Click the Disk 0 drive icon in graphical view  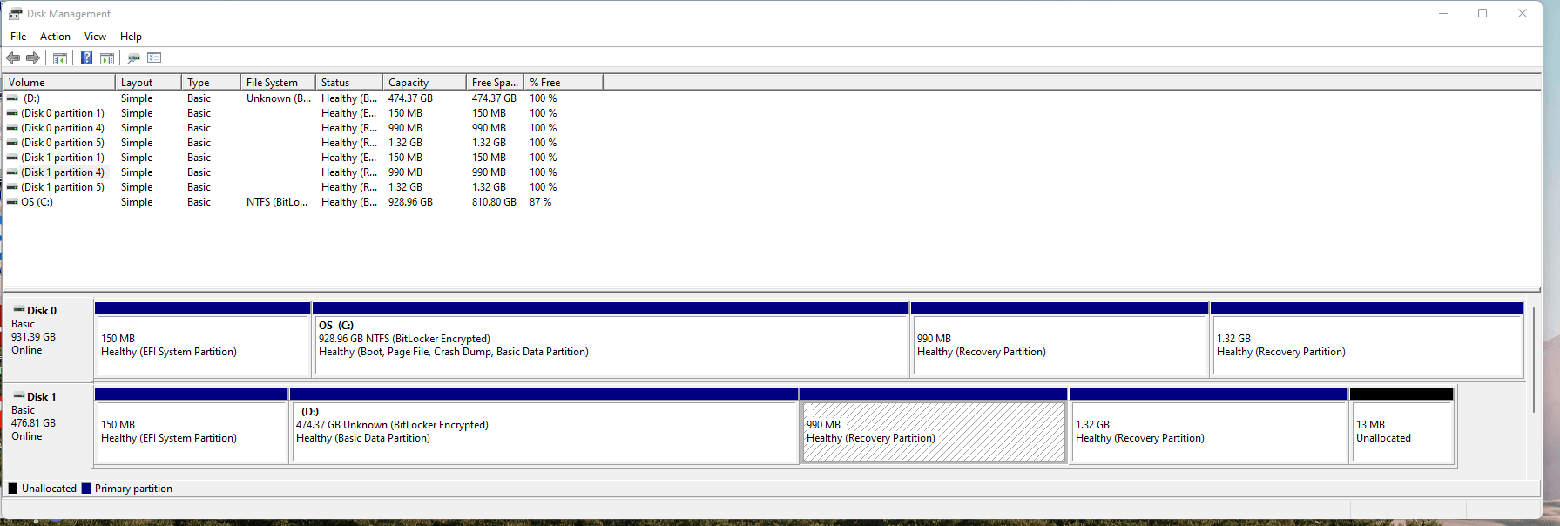pyautogui.click(x=19, y=309)
